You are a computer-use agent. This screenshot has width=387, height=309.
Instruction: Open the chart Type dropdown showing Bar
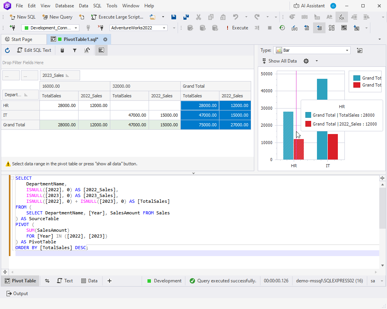347,50
